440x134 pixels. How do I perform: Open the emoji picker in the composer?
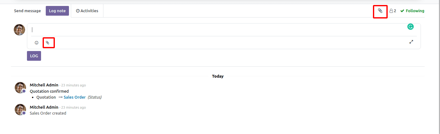coord(36,43)
